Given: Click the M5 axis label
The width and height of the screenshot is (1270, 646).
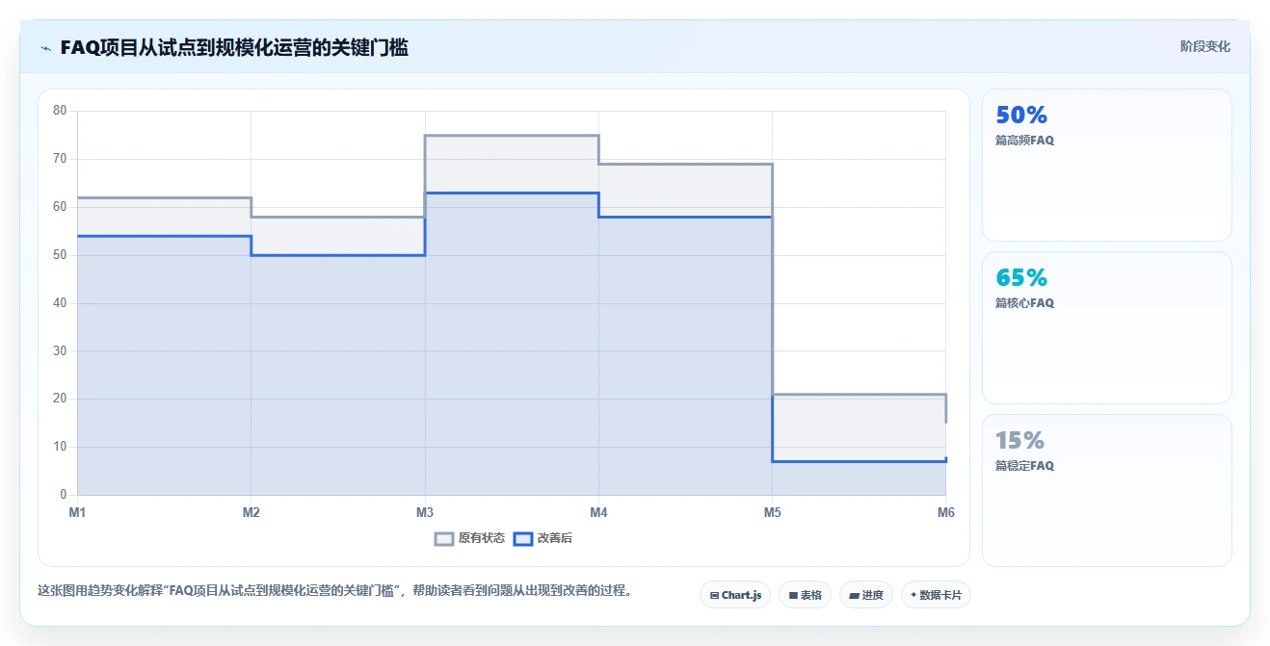Looking at the screenshot, I should [x=773, y=512].
